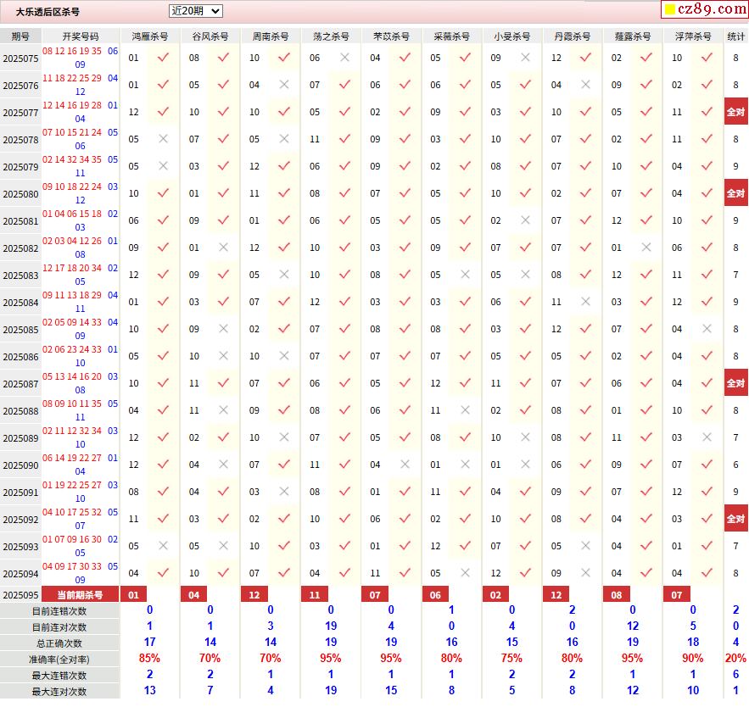Click current kill number 07 under 浮萍杀号
The width and height of the screenshot is (749, 707).
point(677,595)
